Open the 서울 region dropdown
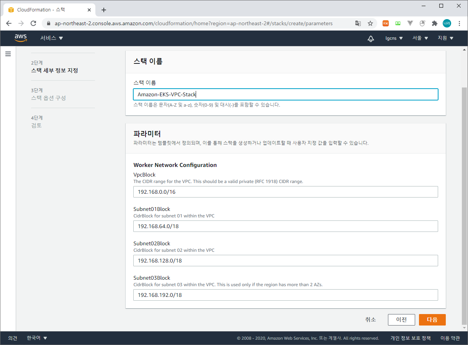This screenshot has height=345, width=468. pos(420,38)
